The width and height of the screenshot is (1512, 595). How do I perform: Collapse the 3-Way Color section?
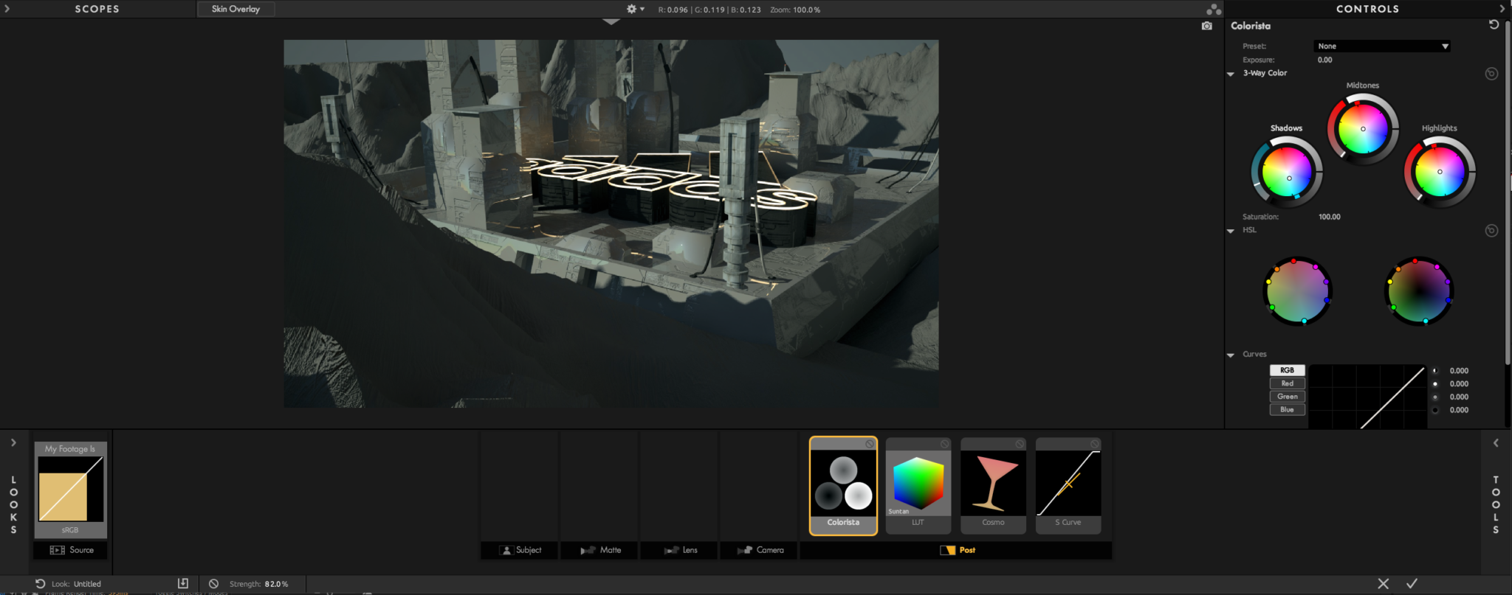(1231, 74)
